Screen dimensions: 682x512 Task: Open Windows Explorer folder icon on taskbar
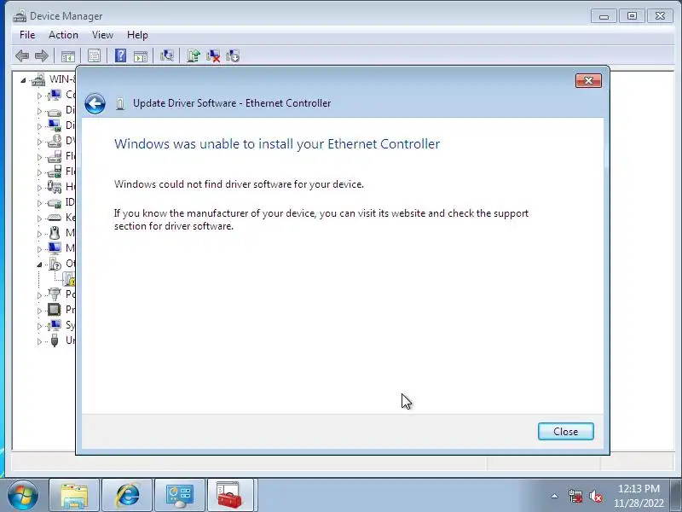(74, 495)
